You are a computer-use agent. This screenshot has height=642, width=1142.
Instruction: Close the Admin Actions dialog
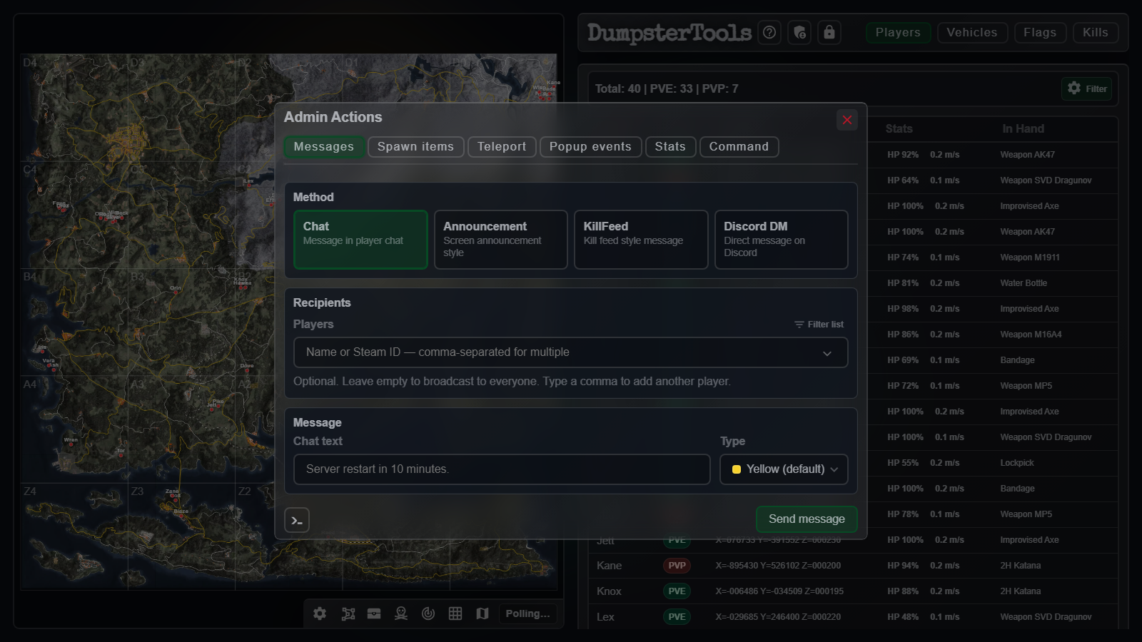[x=847, y=120]
